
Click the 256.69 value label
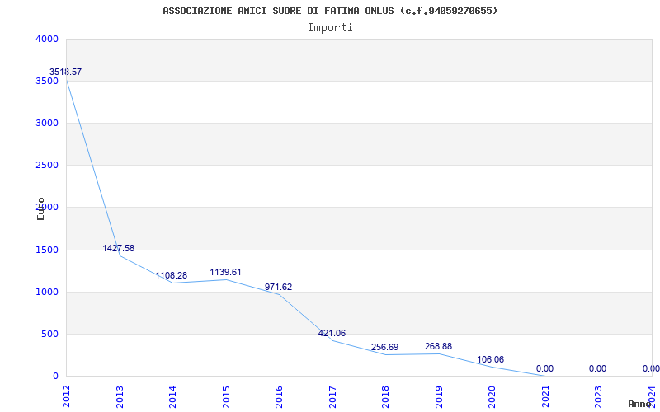pyautogui.click(x=384, y=347)
